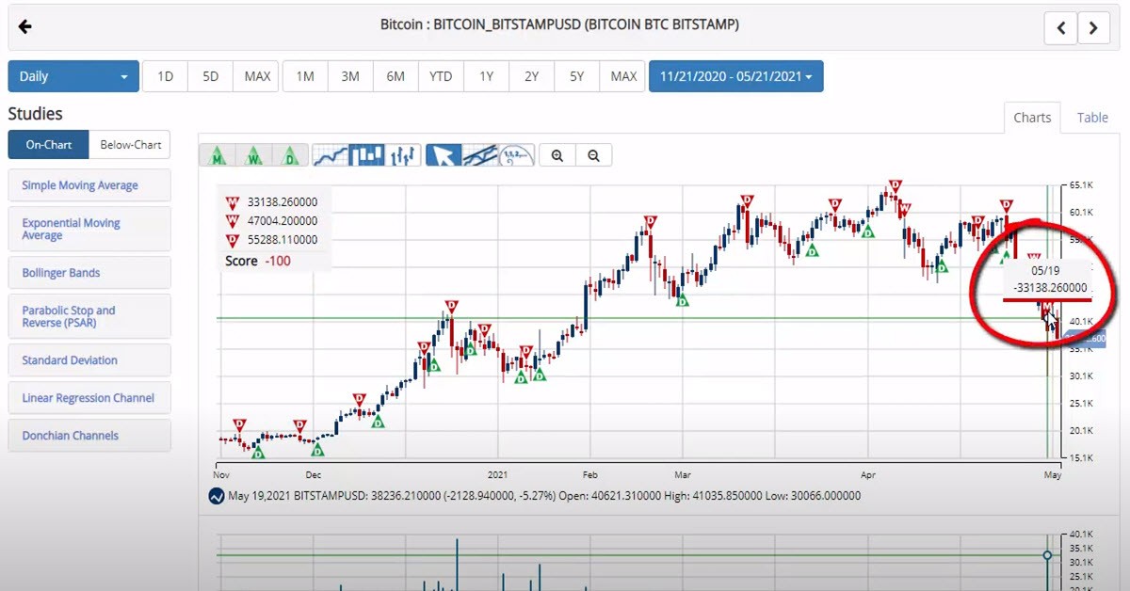Toggle the daily triangle signal icon
Screen dimensions: 1130x591
coord(291,155)
